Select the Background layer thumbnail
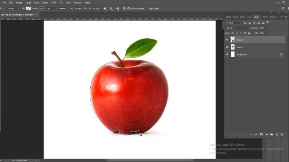Viewport: 289px width, 162px height. (x=233, y=54)
